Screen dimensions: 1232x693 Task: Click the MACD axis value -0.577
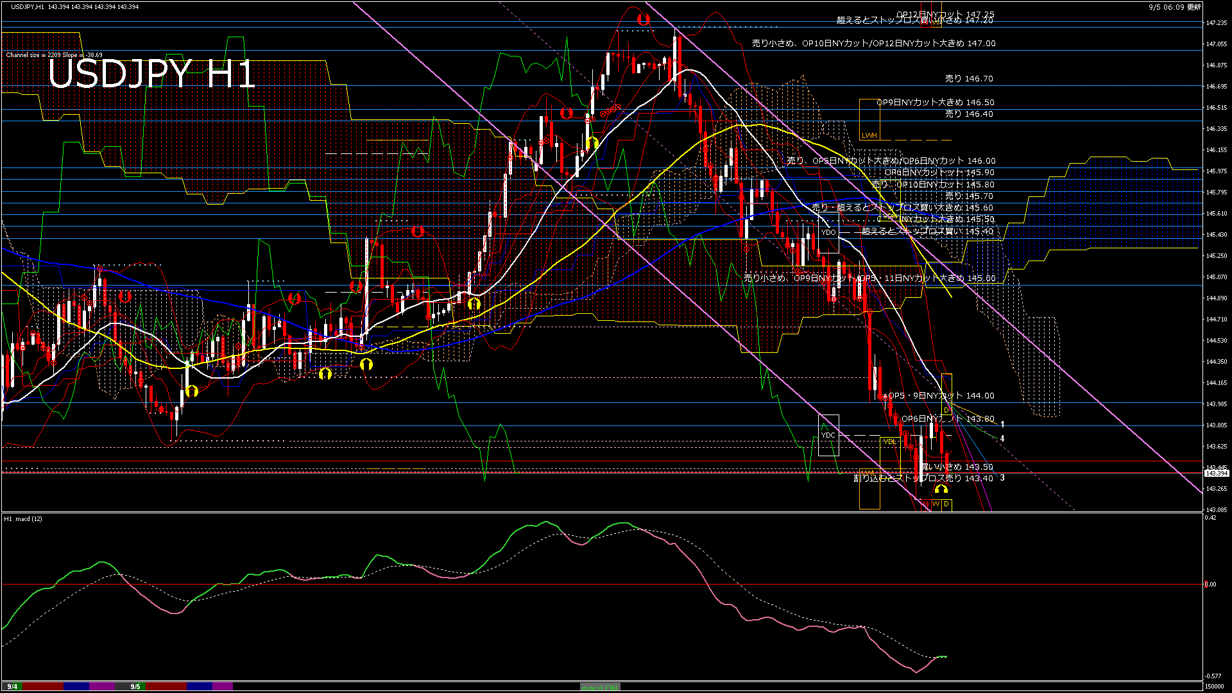pos(1213,676)
